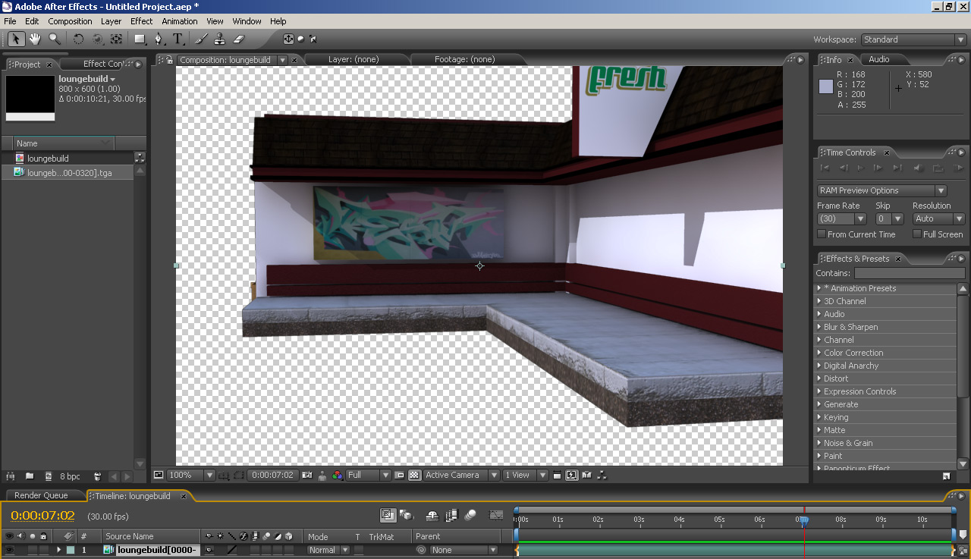This screenshot has width=971, height=559.
Task: Select the loungebuild composition in Project panel
Action: (48, 159)
